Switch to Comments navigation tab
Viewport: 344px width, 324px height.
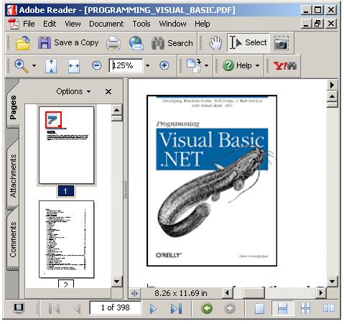point(13,239)
